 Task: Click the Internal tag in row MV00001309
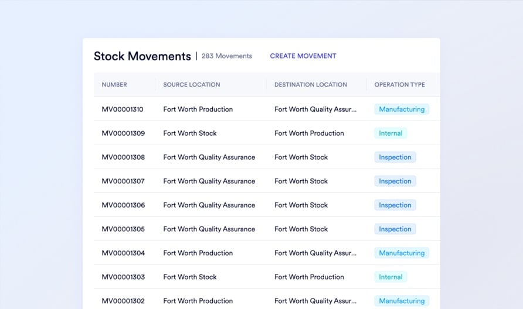[x=390, y=133]
